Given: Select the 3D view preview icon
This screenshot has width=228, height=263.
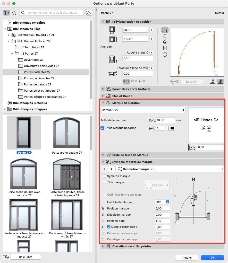Looking at the screenshot, I should 165,42.
